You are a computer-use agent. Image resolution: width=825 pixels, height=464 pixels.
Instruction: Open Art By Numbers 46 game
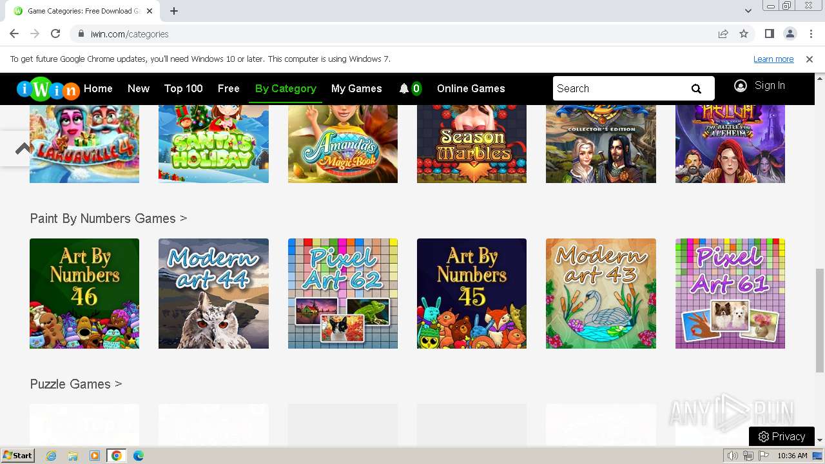click(84, 294)
